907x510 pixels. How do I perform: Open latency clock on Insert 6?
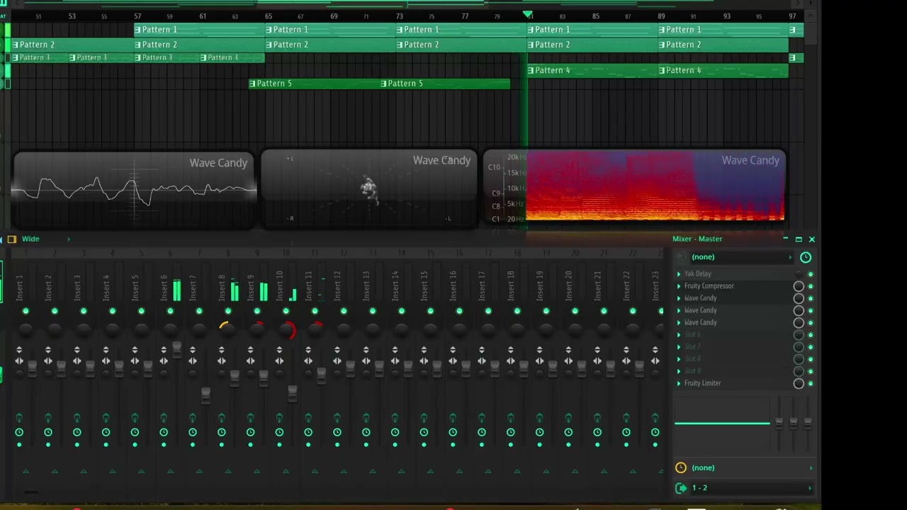pos(164,432)
